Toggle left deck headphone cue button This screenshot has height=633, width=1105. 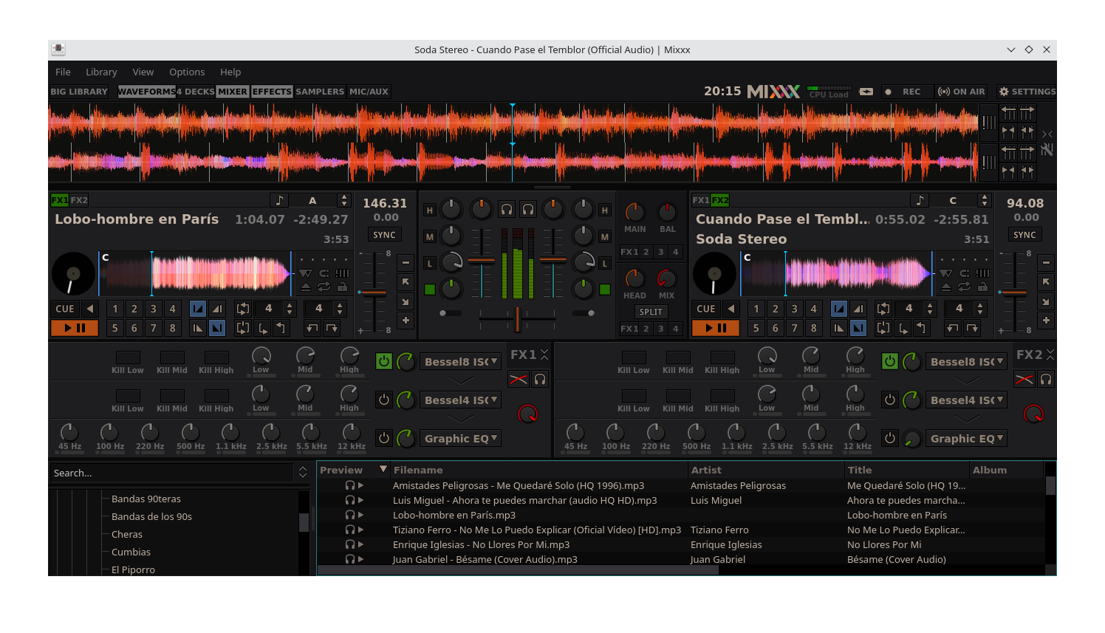[507, 210]
